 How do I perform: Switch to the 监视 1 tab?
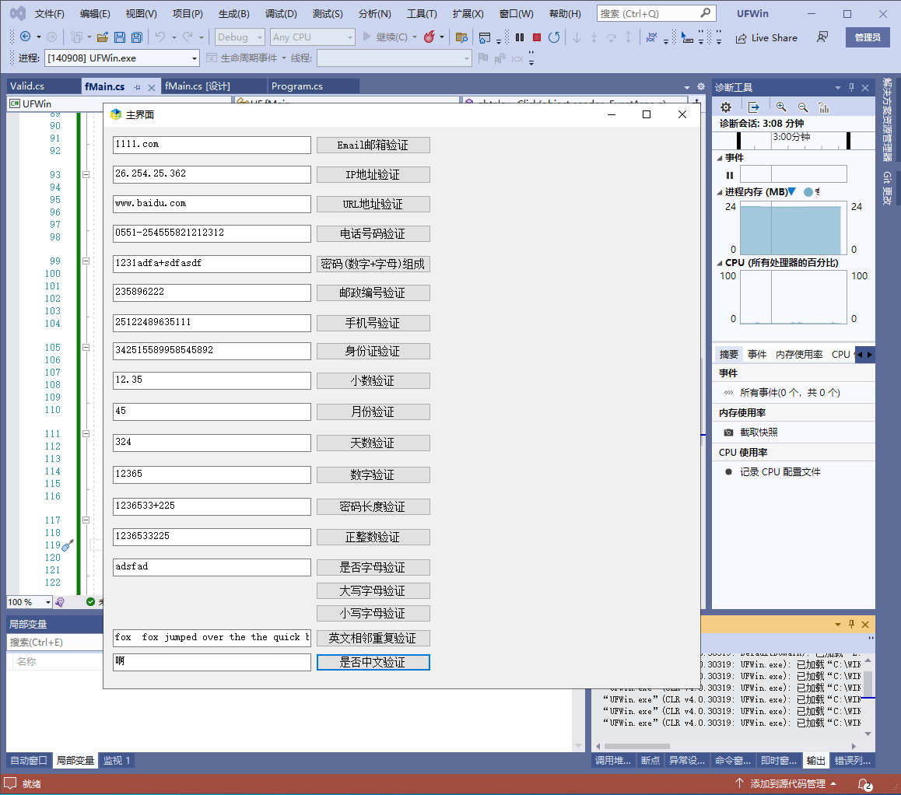pyautogui.click(x=117, y=761)
